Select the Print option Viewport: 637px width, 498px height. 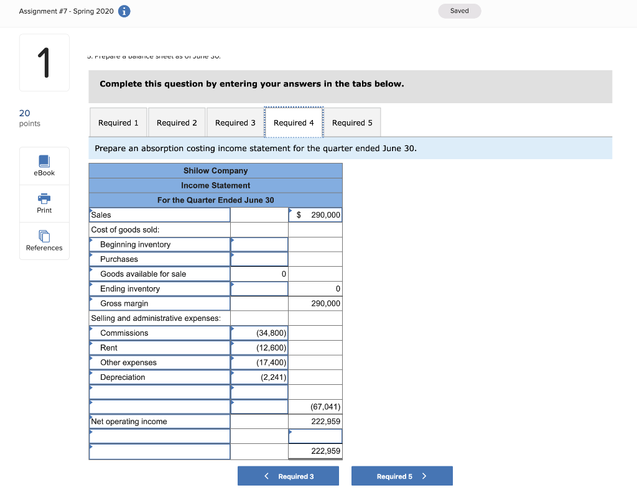[x=44, y=203]
